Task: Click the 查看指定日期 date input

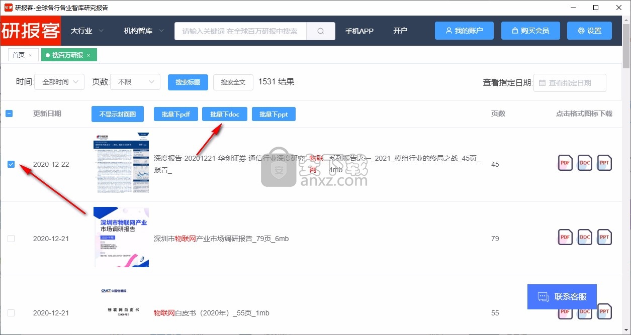Action: click(570, 83)
